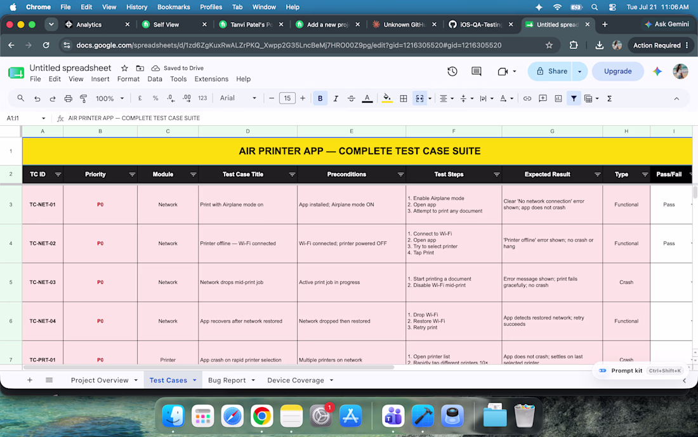Open the Insert menu
Viewport: 698px width, 437px height.
click(100, 79)
